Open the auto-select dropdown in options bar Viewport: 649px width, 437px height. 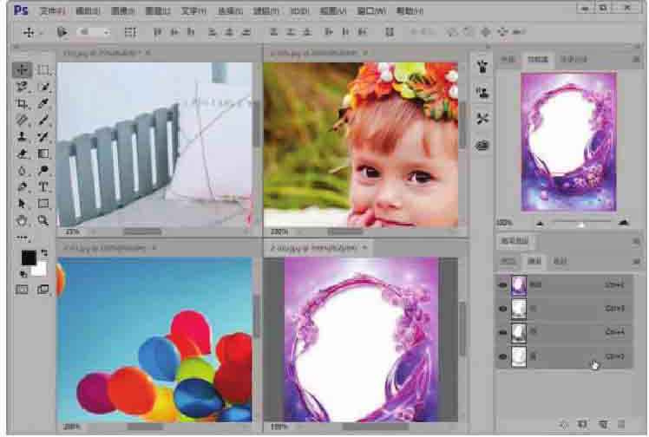[x=94, y=32]
